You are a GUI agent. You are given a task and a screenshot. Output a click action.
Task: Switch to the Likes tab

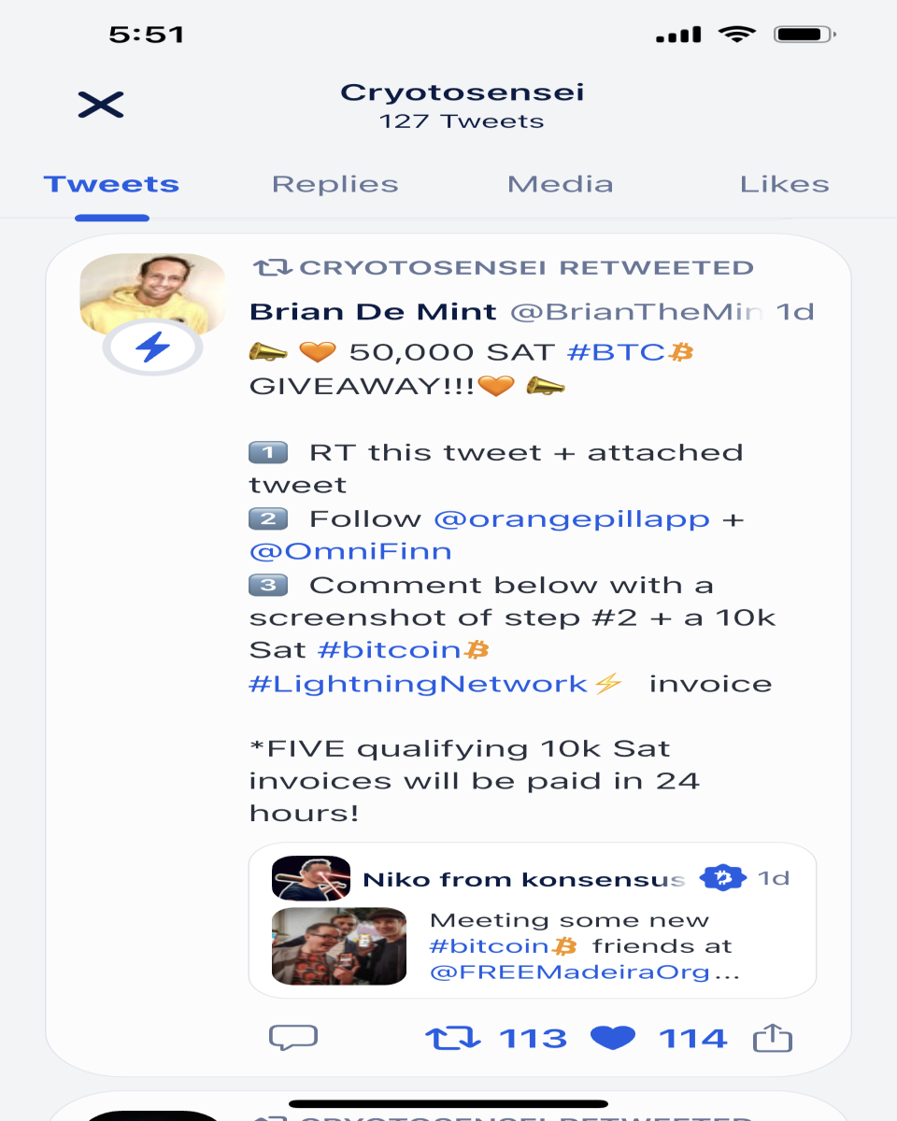(785, 185)
